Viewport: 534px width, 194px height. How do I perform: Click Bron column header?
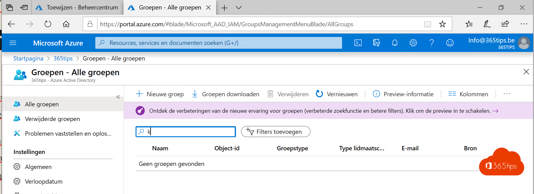(x=470, y=148)
